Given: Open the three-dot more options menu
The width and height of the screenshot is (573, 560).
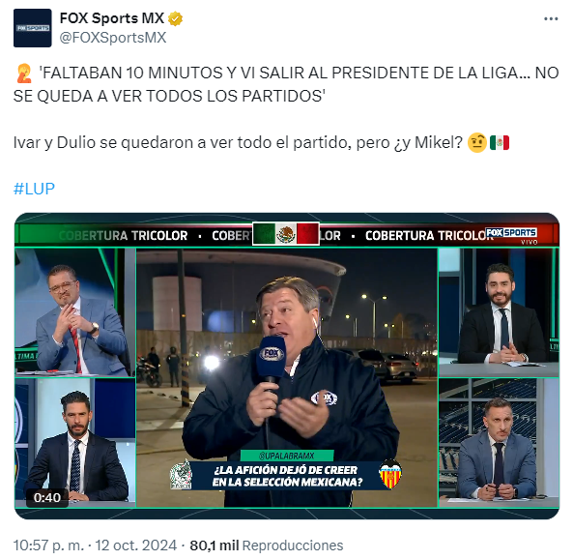Looking at the screenshot, I should [551, 18].
